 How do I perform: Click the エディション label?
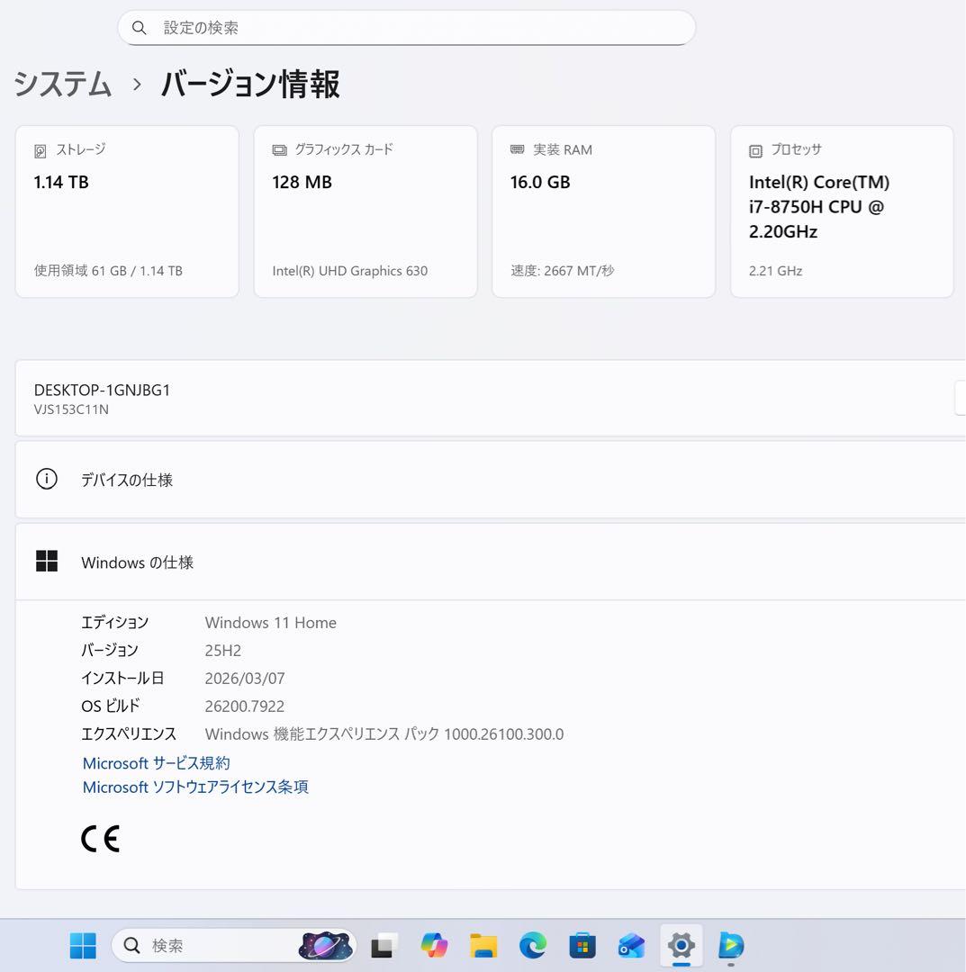pos(114,623)
